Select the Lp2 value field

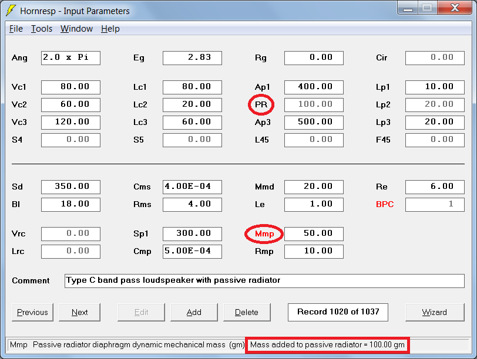pos(435,105)
